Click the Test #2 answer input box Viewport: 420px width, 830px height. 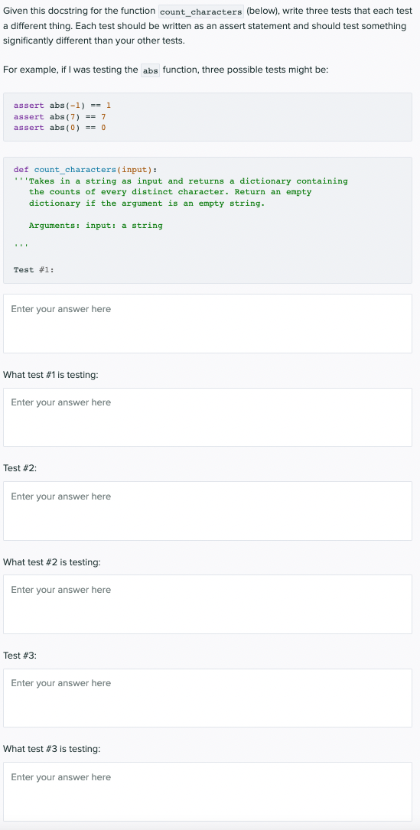coord(207,511)
